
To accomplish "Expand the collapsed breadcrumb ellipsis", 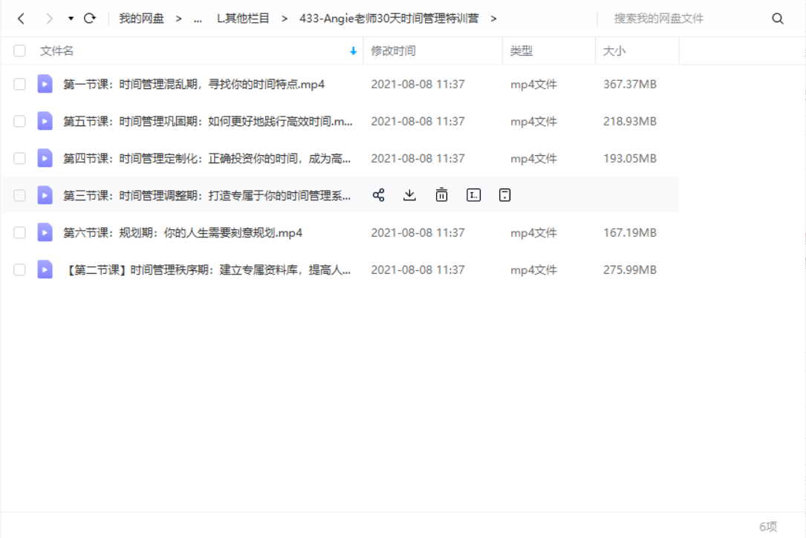I will (x=198, y=19).
